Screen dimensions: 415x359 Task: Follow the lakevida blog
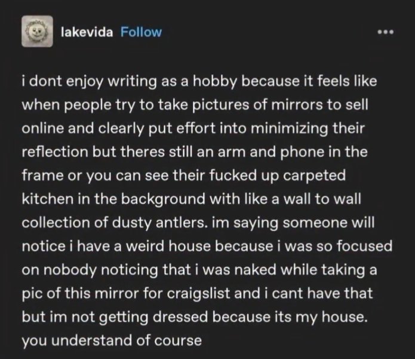coord(141,32)
